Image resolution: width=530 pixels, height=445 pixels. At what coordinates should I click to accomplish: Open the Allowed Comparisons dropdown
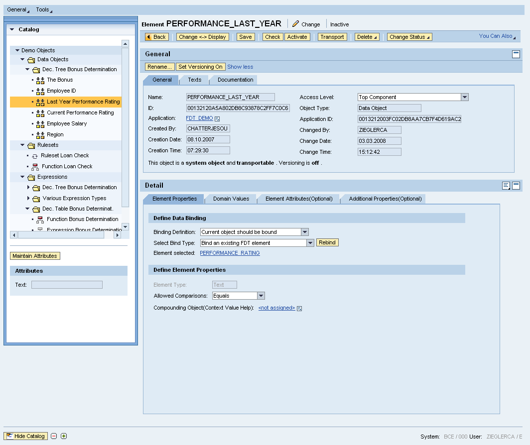click(261, 296)
